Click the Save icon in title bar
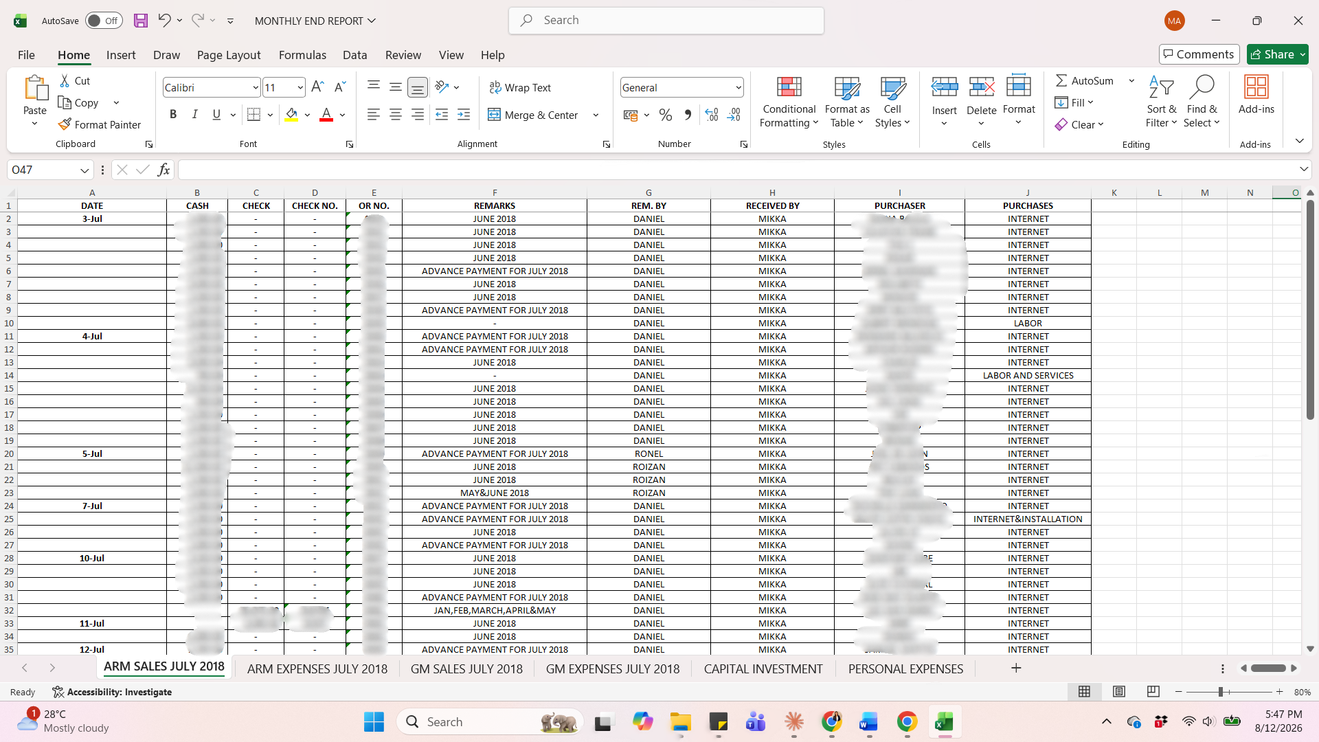 [x=141, y=21]
